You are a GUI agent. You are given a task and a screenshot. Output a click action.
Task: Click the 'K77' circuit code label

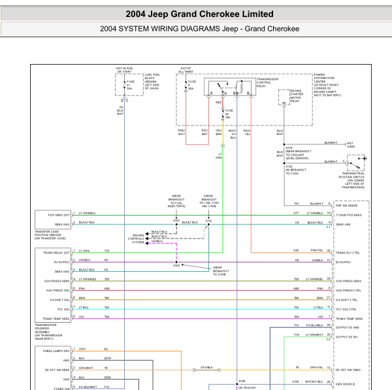[296, 213]
